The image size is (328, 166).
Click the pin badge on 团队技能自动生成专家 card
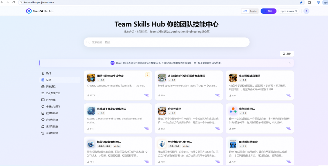148,75
